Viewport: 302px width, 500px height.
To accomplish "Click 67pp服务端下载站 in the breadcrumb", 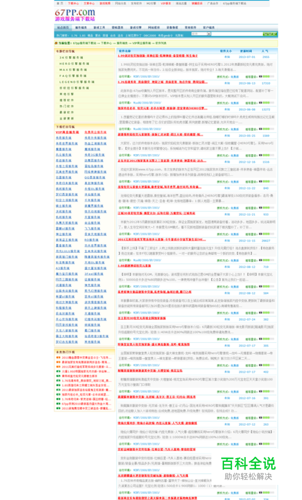I will [x=85, y=43].
